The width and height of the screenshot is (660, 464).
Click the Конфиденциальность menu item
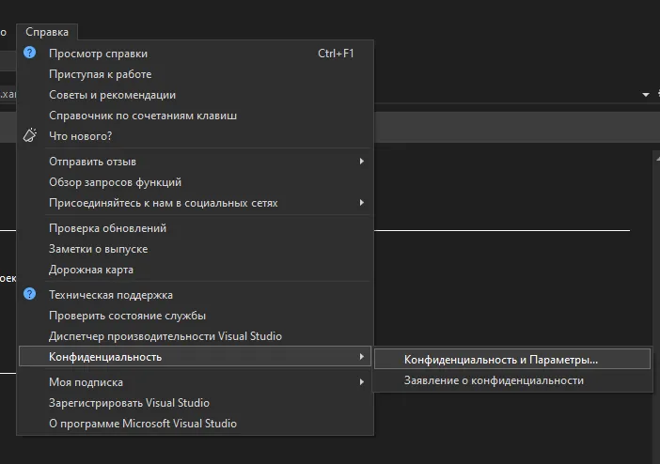195,356
